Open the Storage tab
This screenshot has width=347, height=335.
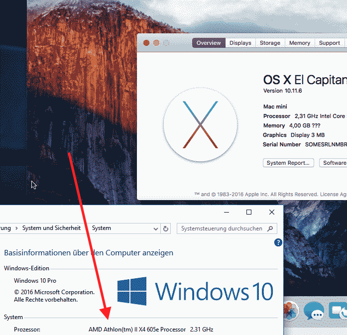(x=270, y=43)
